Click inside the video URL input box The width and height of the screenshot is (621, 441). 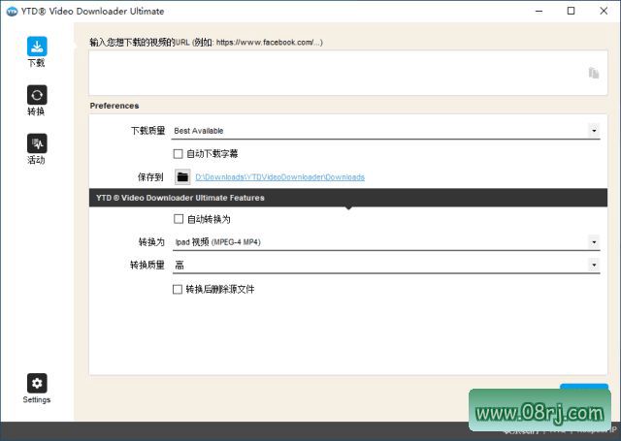click(x=347, y=73)
